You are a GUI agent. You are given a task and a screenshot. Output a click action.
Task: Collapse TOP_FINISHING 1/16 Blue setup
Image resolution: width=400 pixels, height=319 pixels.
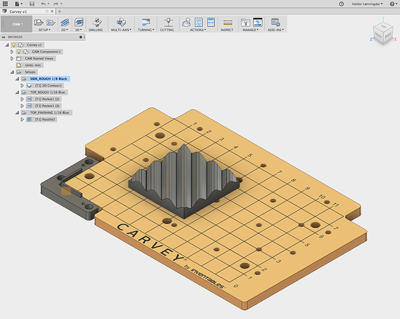(x=17, y=113)
